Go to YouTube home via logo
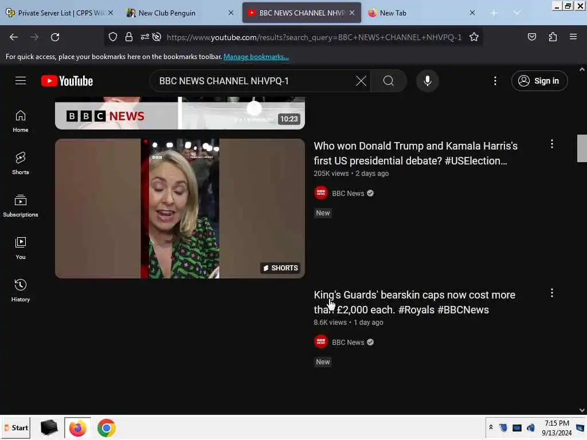 tap(67, 81)
